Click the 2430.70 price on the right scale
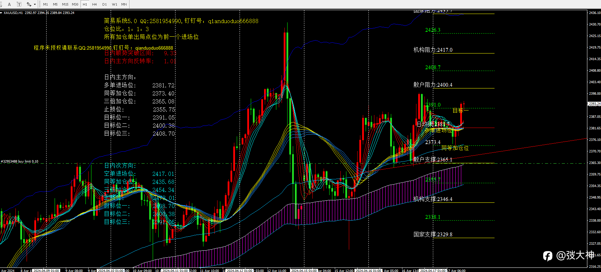Viewport: 601px width, 272px height. [595, 24]
